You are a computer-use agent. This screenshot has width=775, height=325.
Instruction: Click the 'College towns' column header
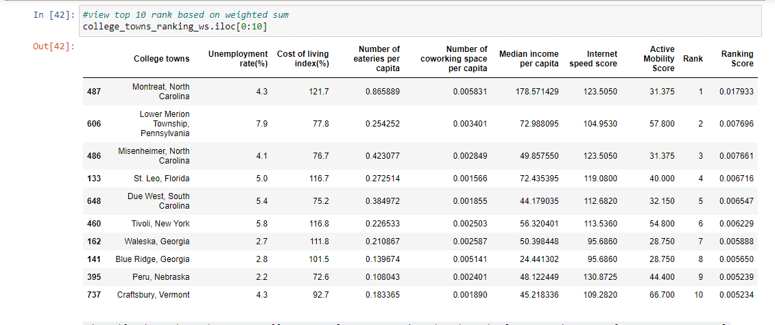click(162, 59)
